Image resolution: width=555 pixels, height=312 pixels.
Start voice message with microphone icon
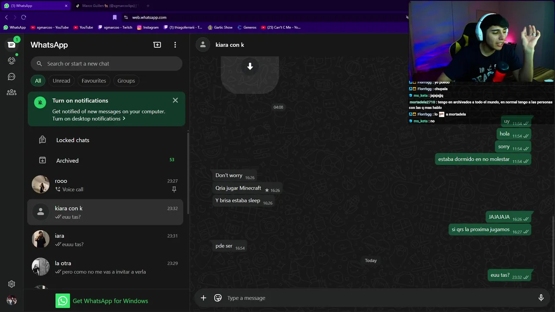(541, 298)
